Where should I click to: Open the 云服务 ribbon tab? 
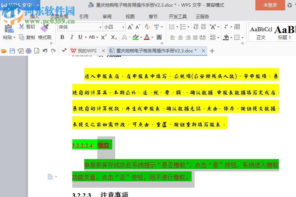pos(202,17)
